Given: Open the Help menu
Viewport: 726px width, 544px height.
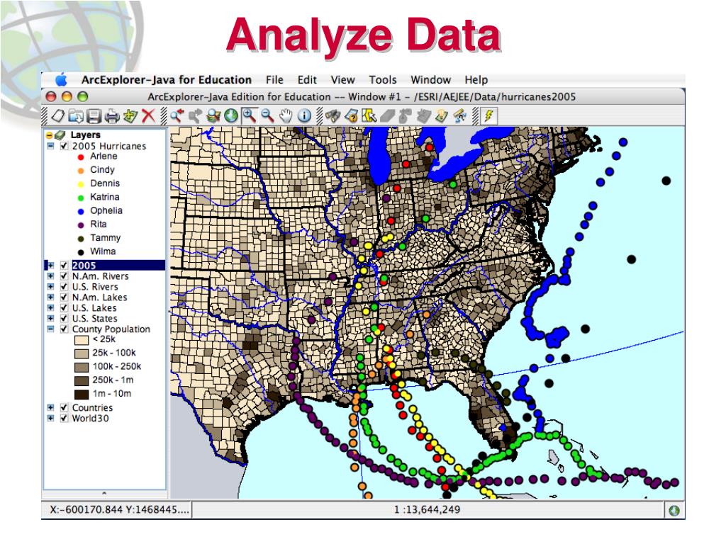Looking at the screenshot, I should point(476,80).
